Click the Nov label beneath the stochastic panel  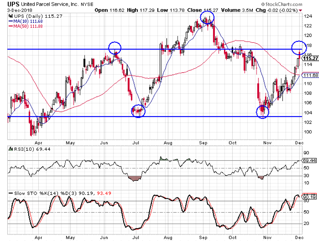pos(267,237)
